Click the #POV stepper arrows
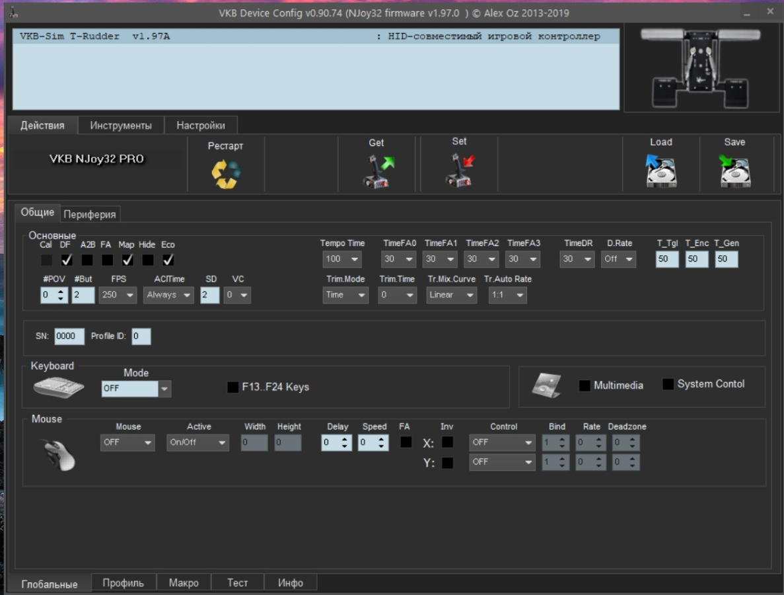The height and width of the screenshot is (595, 784). point(61,295)
